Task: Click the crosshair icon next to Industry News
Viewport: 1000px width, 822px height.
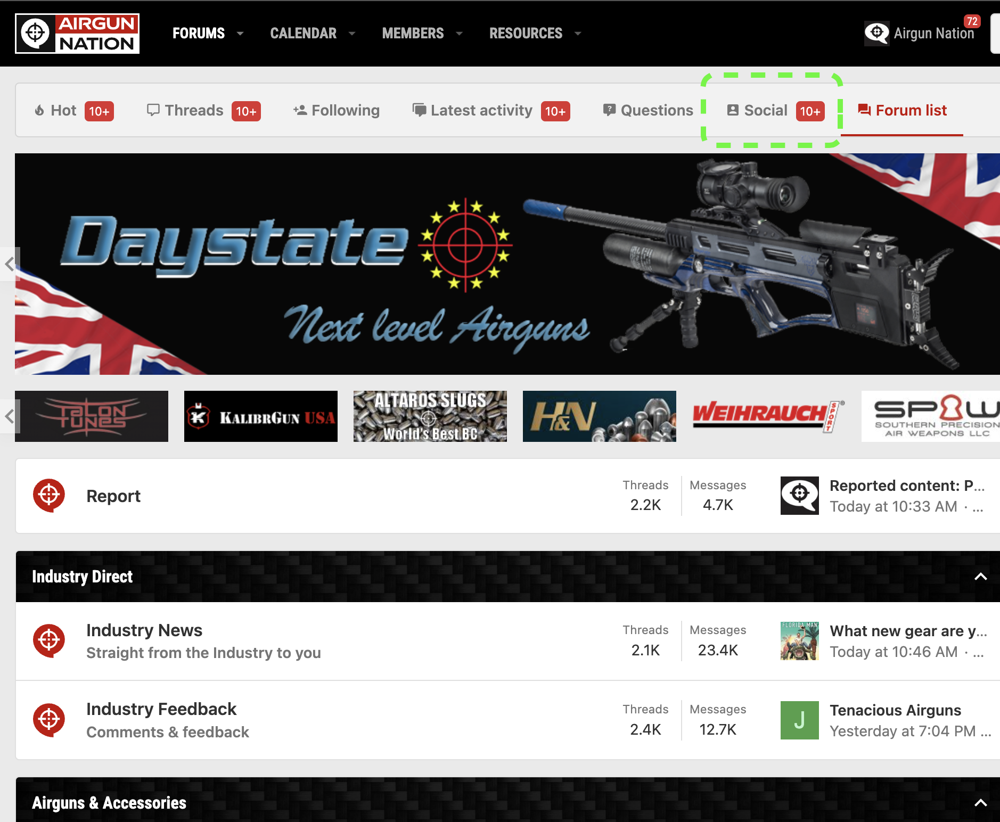Action: coord(49,641)
